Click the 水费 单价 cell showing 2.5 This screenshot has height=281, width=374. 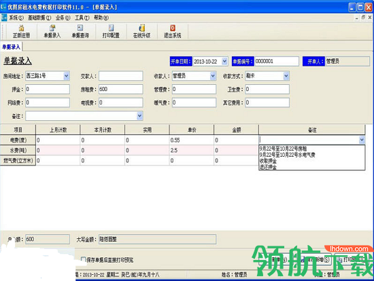click(192, 150)
